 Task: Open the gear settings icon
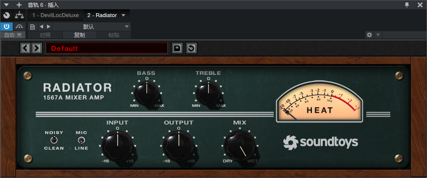coord(369,35)
